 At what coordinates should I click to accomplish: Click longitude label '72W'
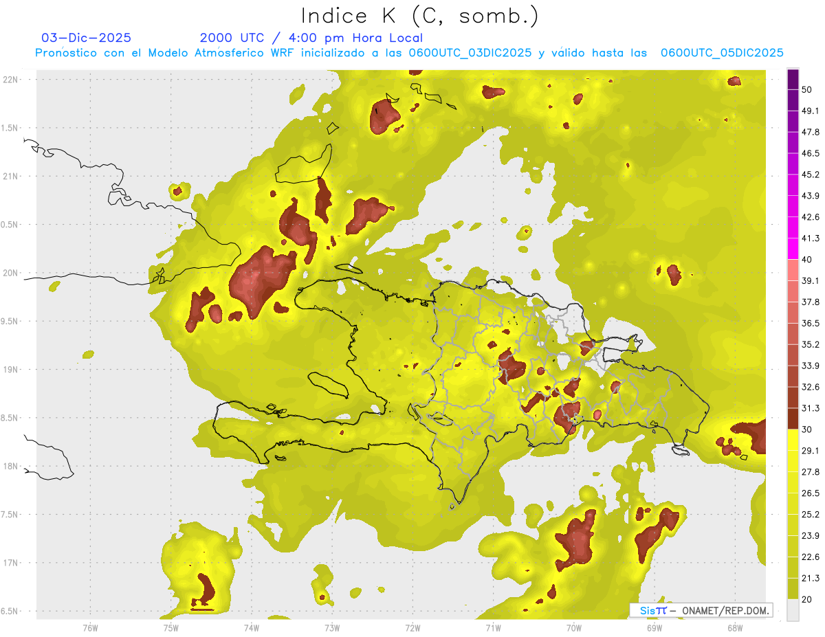(x=412, y=627)
